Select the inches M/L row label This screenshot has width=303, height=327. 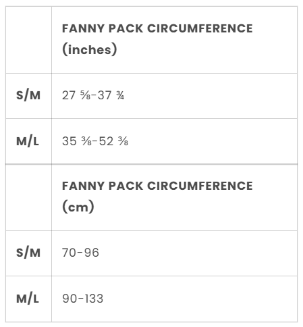[x=28, y=141]
